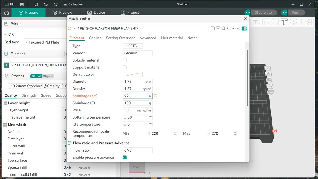The image size is (318, 179).
Task: Open the Default color swatch
Action: [x=133, y=74]
